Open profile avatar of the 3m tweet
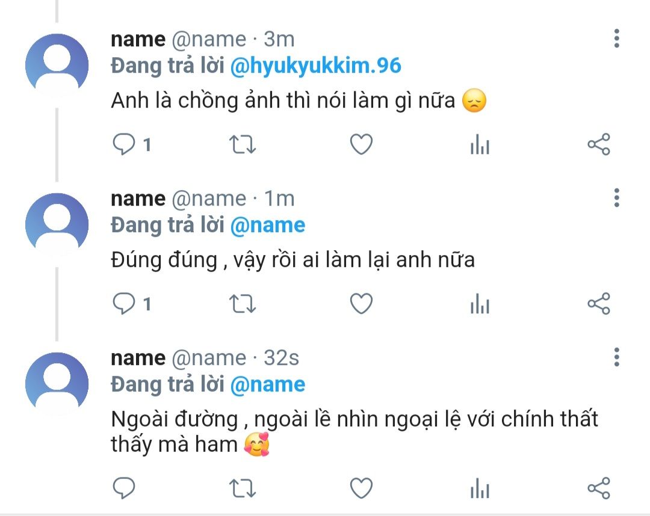The height and width of the screenshot is (516, 650). pos(57,64)
